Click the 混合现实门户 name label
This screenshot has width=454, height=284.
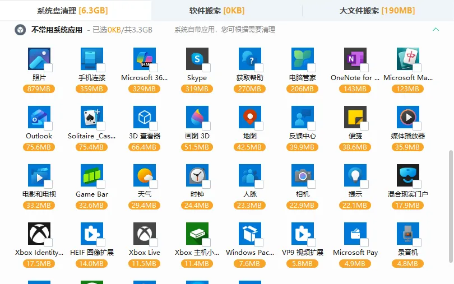(408, 194)
